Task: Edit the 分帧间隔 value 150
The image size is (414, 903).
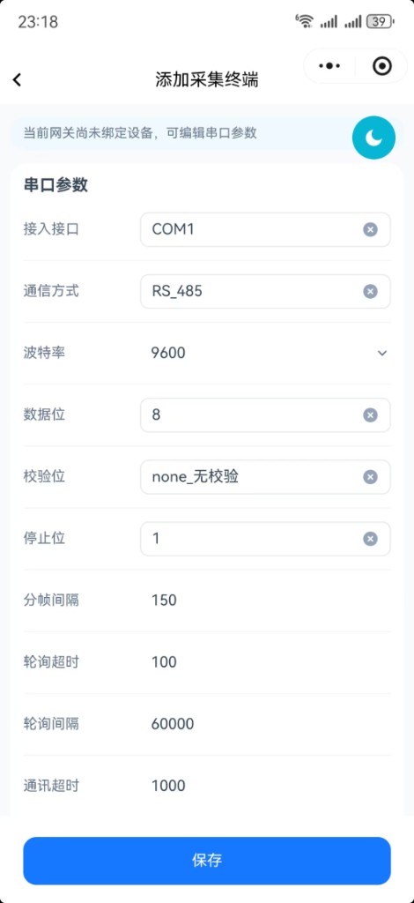Action: pos(164,600)
